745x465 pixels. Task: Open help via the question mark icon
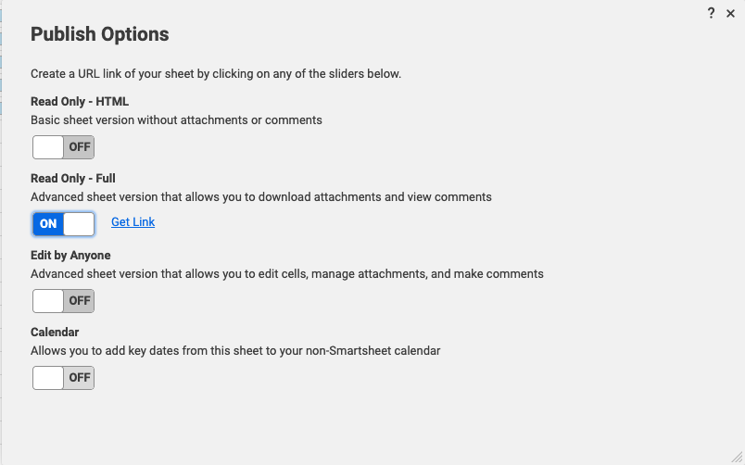coord(711,13)
